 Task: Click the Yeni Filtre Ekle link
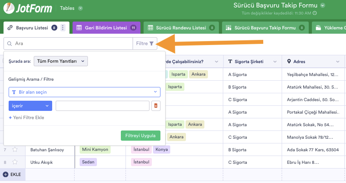click(27, 118)
